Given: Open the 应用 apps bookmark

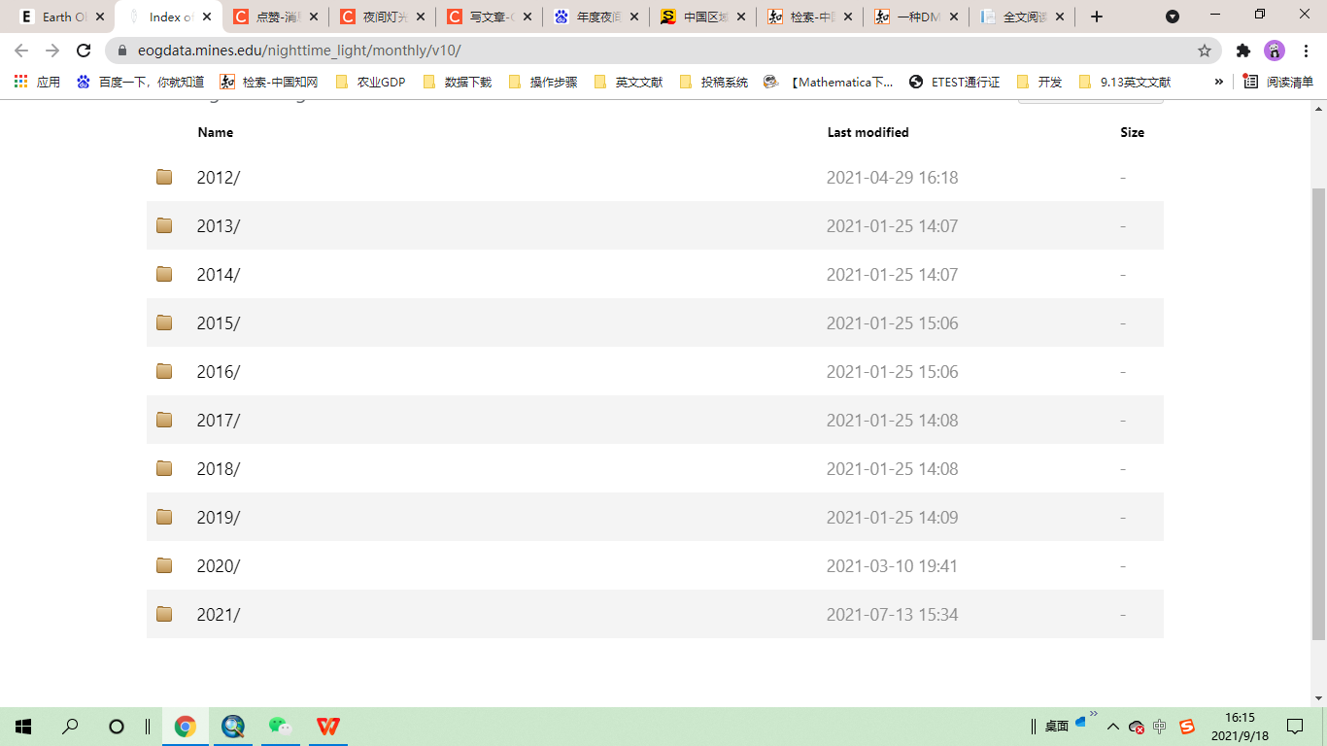Looking at the screenshot, I should coord(37,82).
